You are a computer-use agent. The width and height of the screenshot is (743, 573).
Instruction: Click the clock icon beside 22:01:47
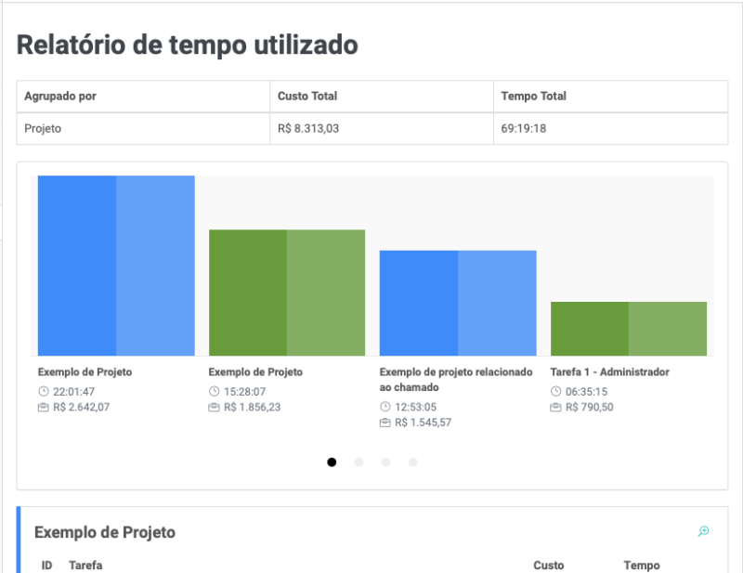[x=44, y=392]
